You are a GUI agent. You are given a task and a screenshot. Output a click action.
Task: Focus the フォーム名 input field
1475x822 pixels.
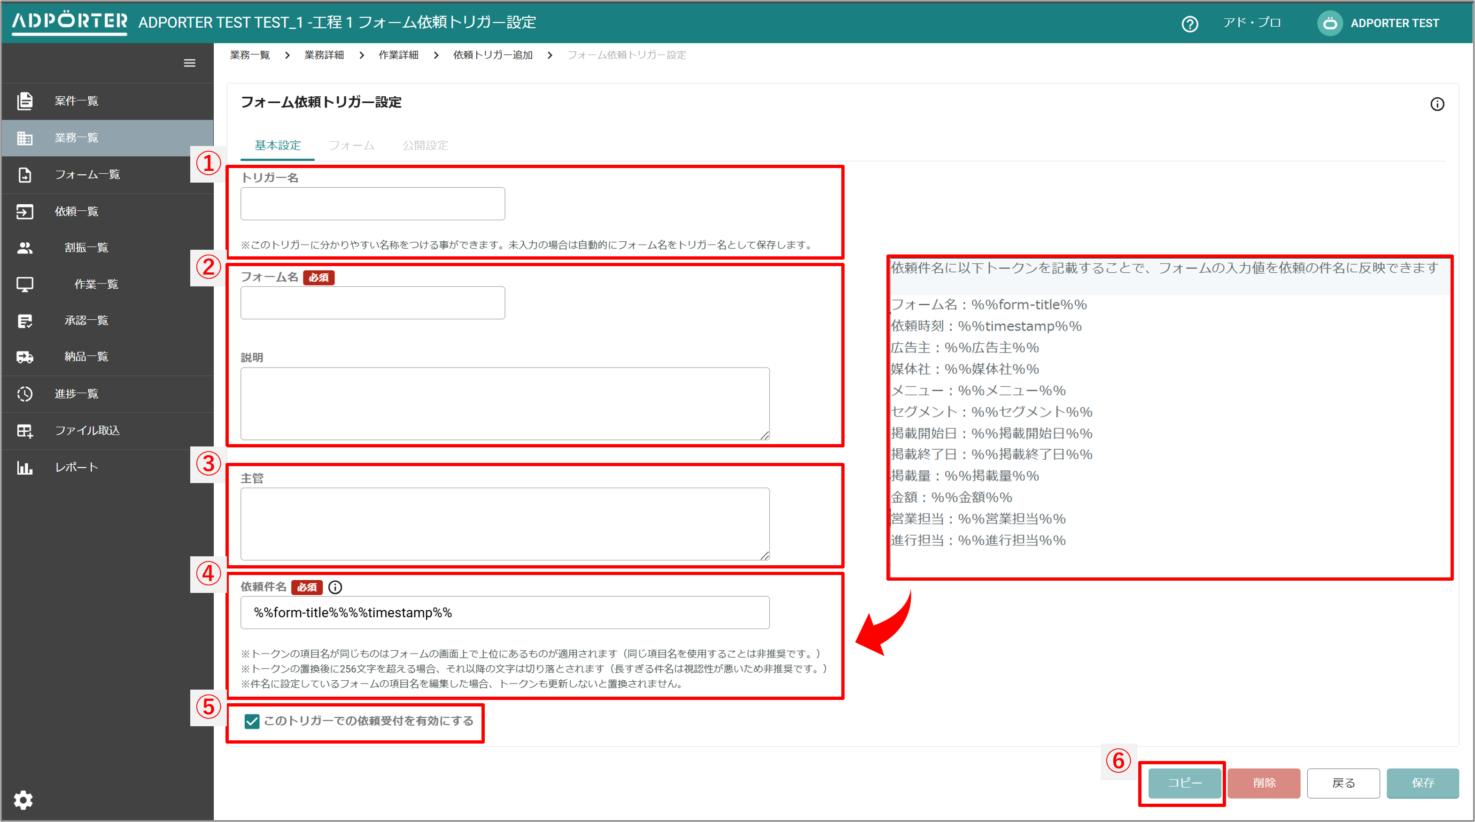point(373,303)
